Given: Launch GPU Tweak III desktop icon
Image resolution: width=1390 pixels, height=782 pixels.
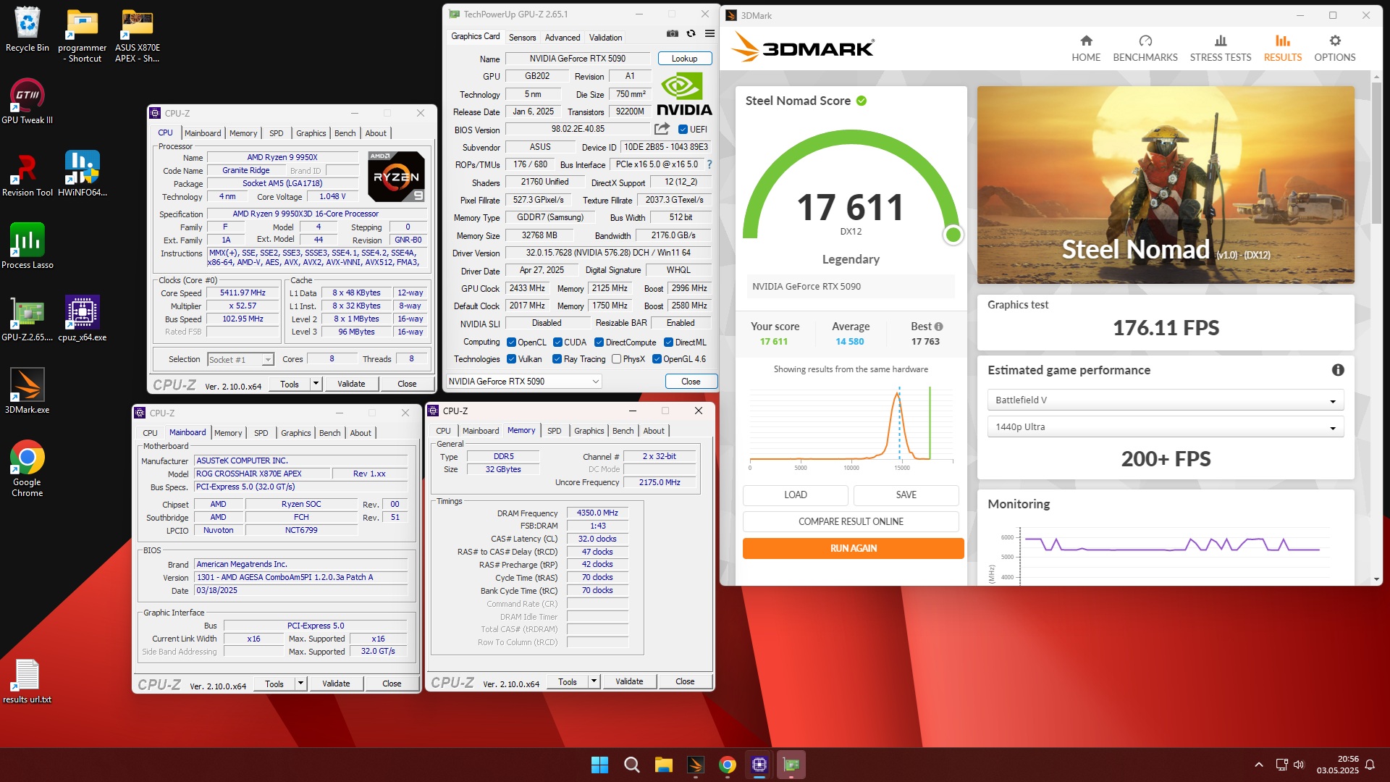Looking at the screenshot, I should pos(28,101).
